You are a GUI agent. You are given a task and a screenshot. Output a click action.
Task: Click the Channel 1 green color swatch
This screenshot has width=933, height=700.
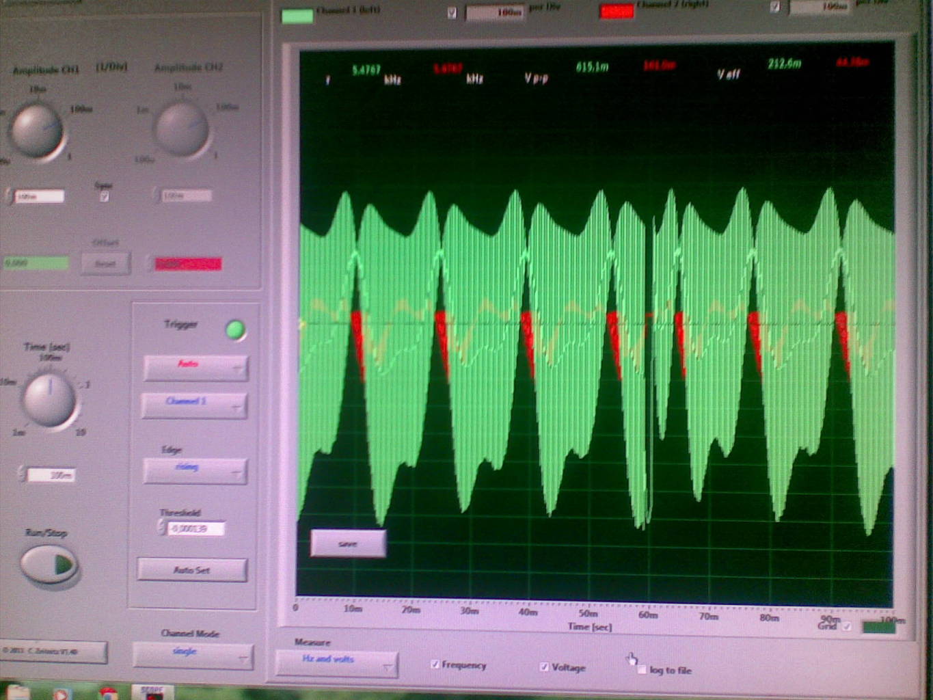tap(297, 15)
